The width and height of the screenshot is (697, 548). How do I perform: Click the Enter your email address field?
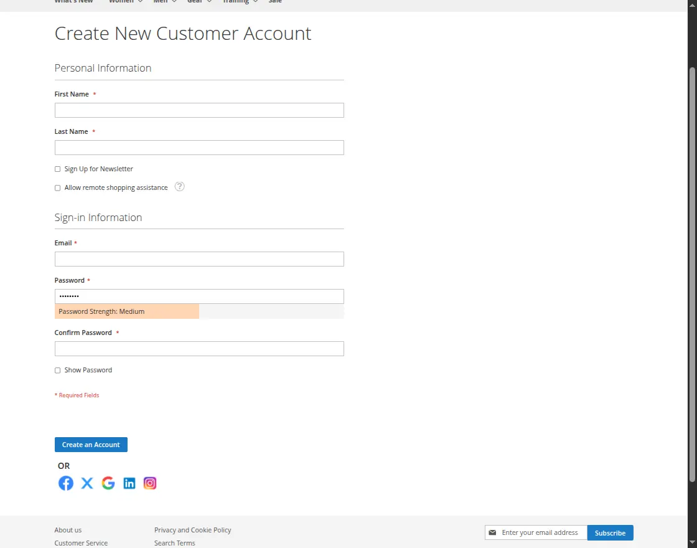[540, 532]
